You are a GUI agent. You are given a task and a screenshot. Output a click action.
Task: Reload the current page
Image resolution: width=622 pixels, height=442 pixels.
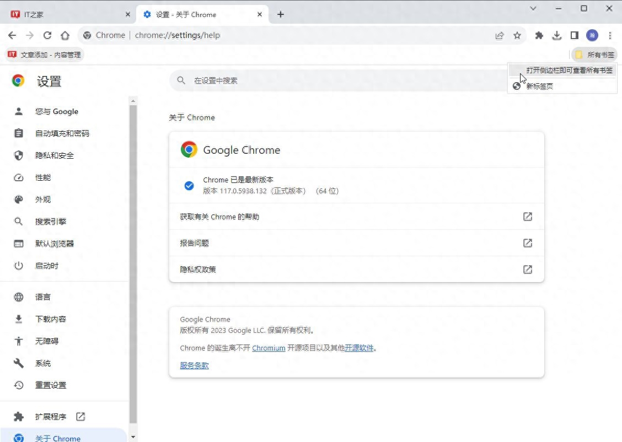click(47, 35)
